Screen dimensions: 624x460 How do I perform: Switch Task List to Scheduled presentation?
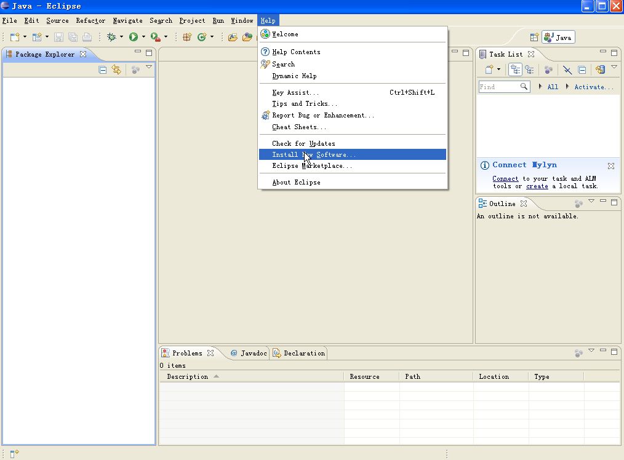(529, 70)
